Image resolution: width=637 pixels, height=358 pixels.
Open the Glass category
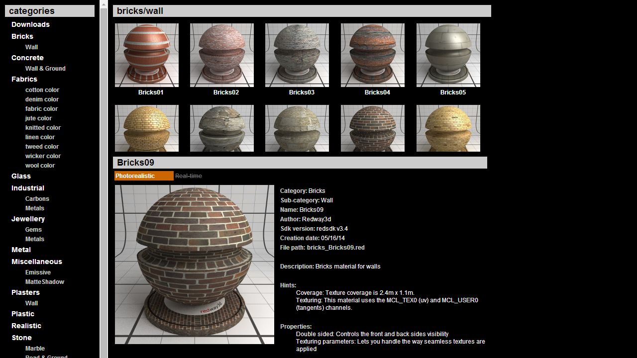click(21, 176)
